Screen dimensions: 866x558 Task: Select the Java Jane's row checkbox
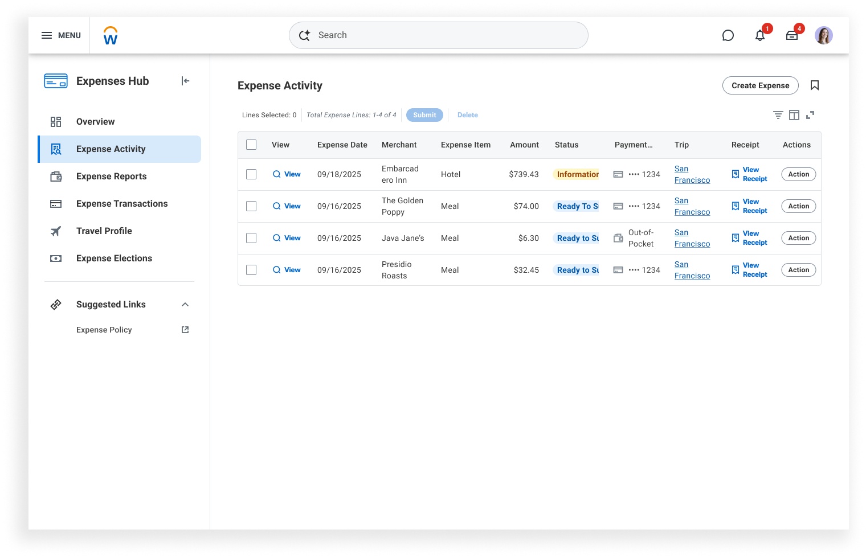[251, 238]
